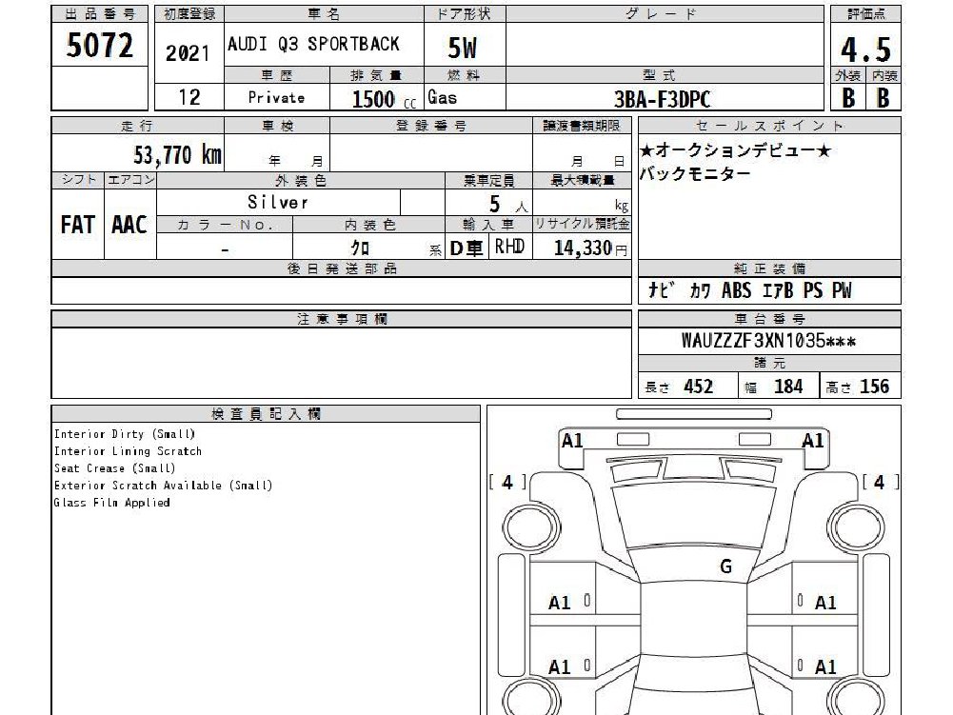
Task: Click the registration month value 12
Action: coord(189,97)
